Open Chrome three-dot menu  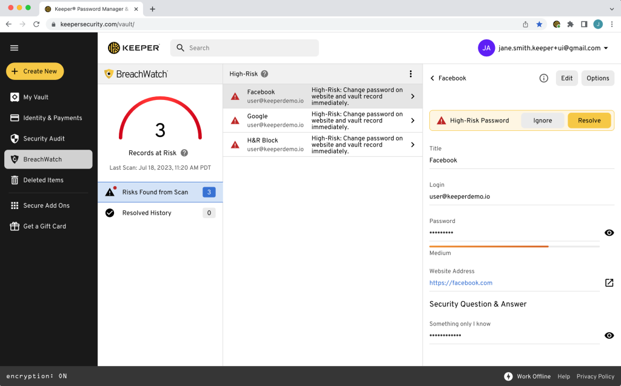pyautogui.click(x=612, y=24)
